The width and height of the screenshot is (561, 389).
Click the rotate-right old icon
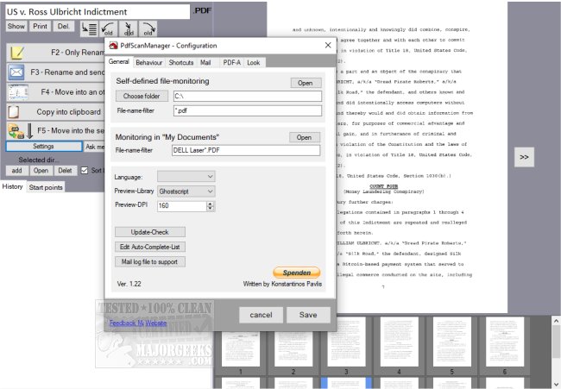[148, 28]
